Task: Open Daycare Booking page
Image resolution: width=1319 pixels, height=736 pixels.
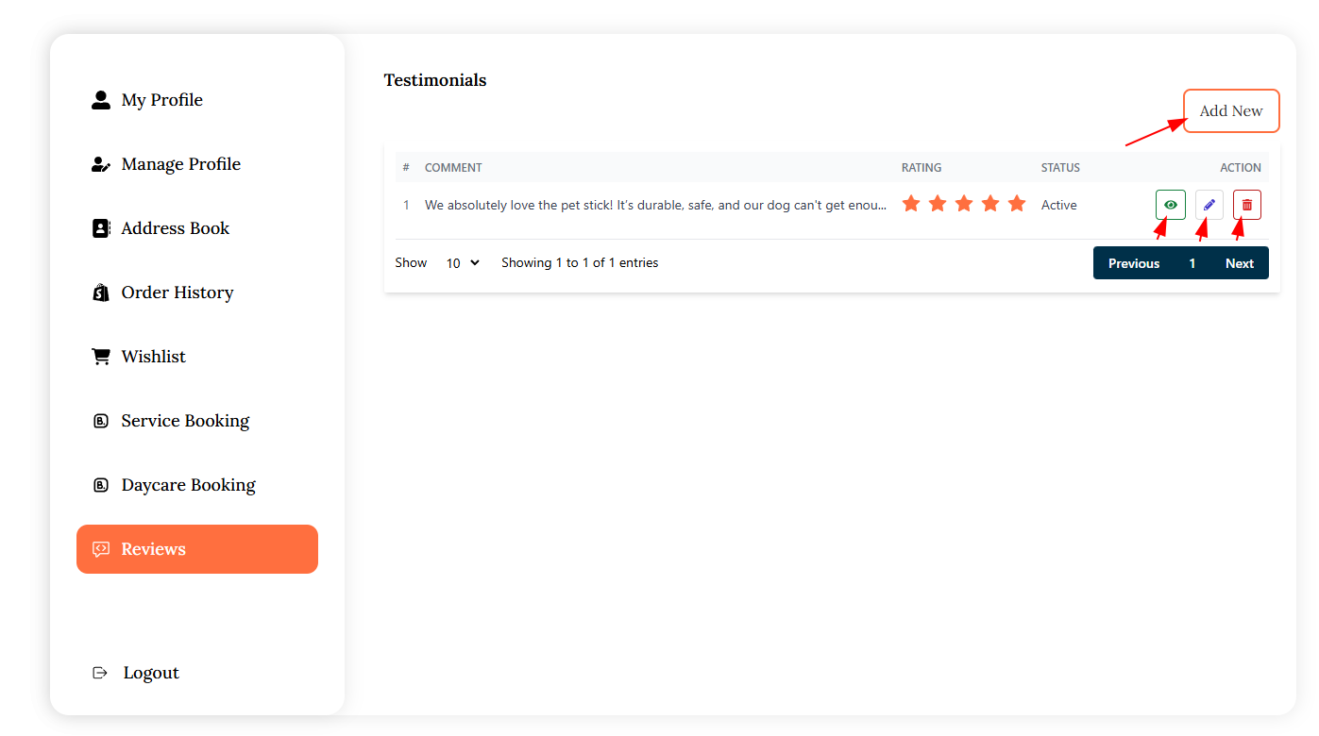Action: [188, 485]
